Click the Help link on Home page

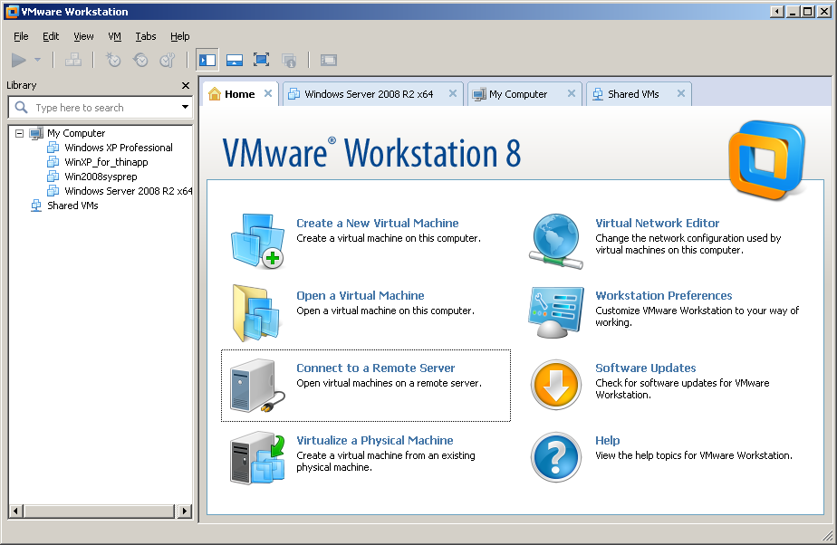608,441
